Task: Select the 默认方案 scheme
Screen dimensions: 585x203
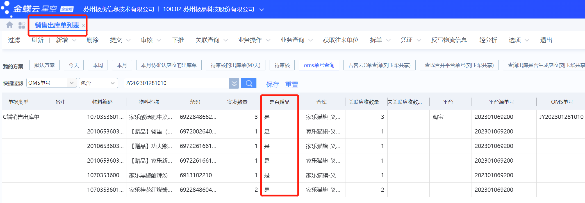Action: click(x=44, y=65)
